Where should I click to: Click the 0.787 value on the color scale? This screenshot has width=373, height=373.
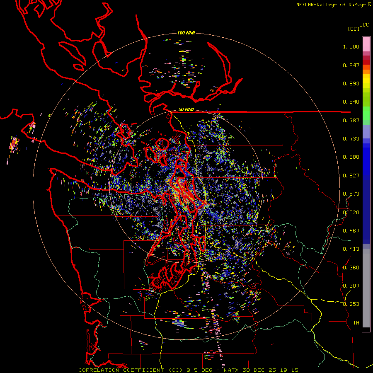click(x=351, y=120)
